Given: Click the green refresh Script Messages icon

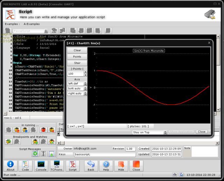Looking at the screenshot, I should [x=35, y=154].
